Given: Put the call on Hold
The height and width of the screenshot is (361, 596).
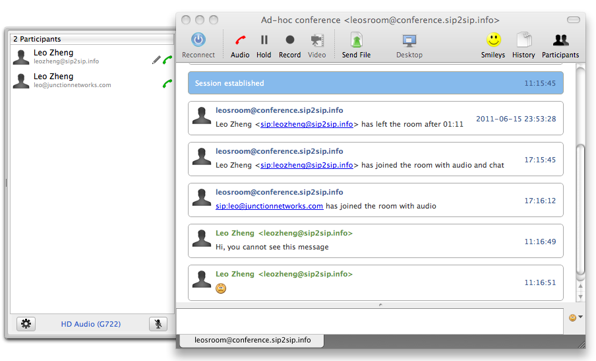Looking at the screenshot, I should [264, 40].
